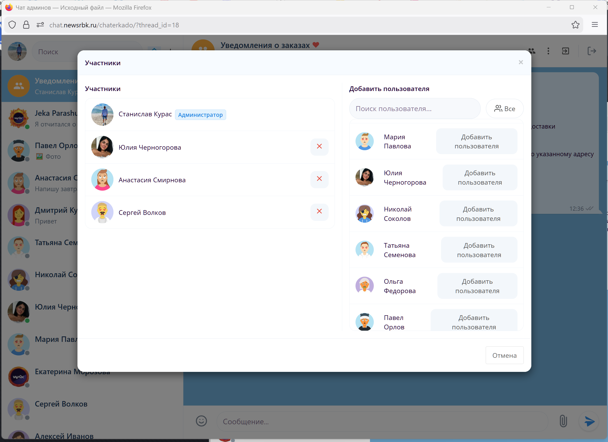This screenshot has height=442, width=608.
Task: Focus the Поиск пользователя search field
Action: click(414, 108)
